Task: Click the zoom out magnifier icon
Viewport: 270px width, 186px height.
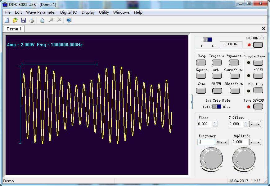Action: pyautogui.click(x=50, y=20)
